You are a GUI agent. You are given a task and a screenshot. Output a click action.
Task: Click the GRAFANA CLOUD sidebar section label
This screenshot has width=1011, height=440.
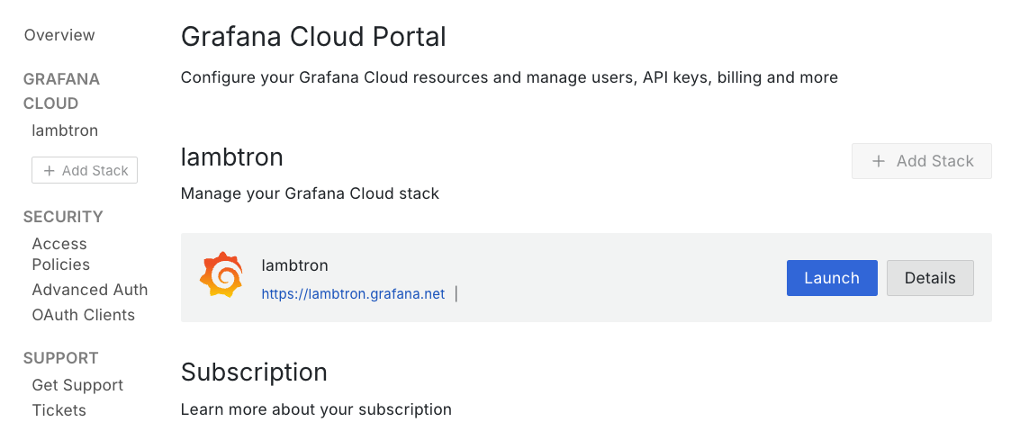pyautogui.click(x=61, y=91)
